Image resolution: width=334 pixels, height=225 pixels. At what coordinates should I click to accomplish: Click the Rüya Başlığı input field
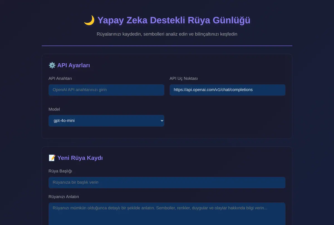coord(167,183)
